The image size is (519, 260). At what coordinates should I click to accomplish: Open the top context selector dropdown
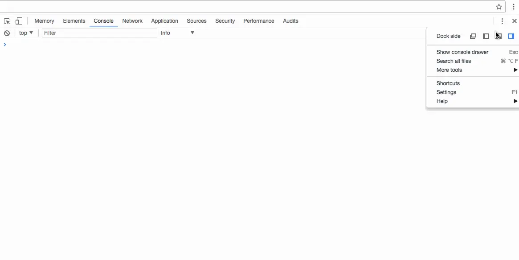pyautogui.click(x=26, y=33)
